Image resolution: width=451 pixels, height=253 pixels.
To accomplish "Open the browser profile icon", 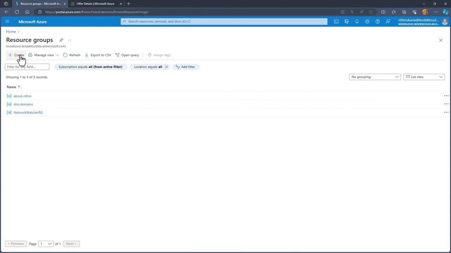I will 425,12.
